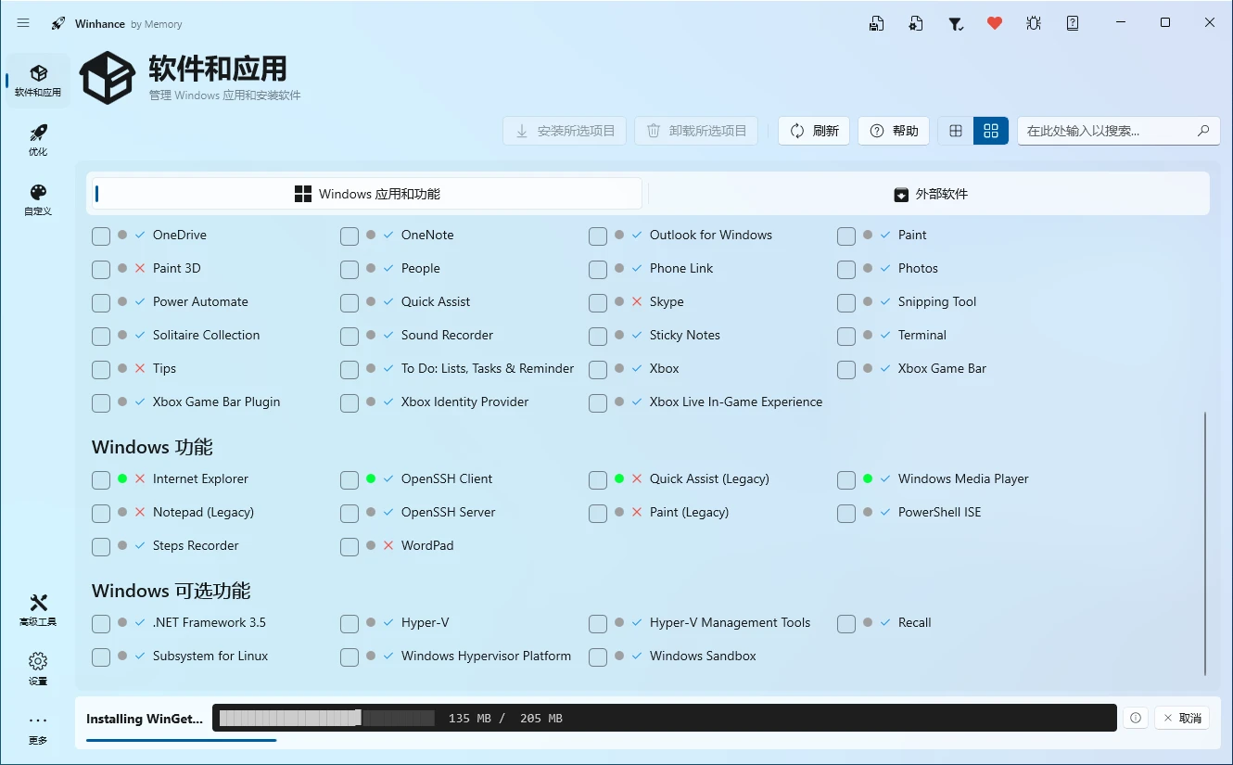1233x765 pixels.
Task: Click the red heart donate icon
Action: (x=995, y=24)
